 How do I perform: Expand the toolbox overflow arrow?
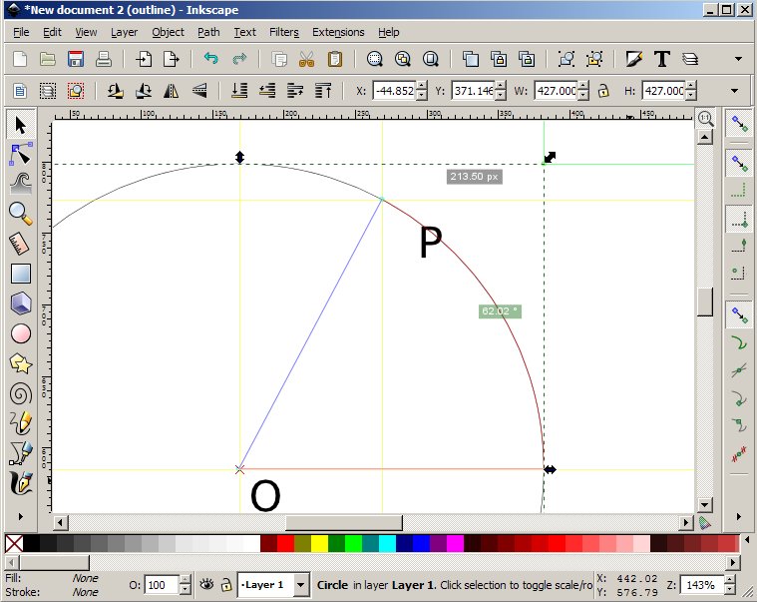pyautogui.click(x=21, y=517)
